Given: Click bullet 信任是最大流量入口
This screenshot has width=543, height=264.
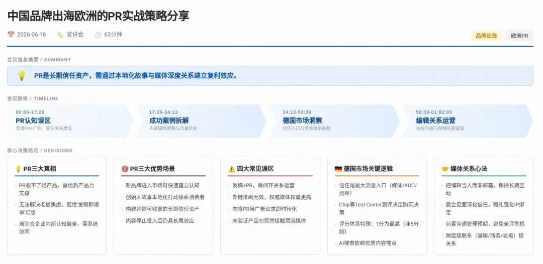Looking at the screenshot, I should click(378, 189).
